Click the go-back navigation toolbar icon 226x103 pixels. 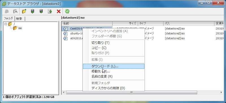tap(7, 11)
